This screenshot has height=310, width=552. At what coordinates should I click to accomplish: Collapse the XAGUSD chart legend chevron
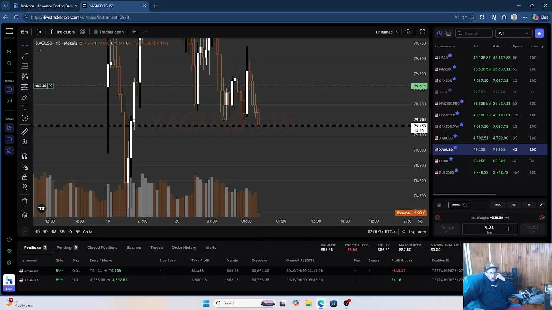point(40,50)
